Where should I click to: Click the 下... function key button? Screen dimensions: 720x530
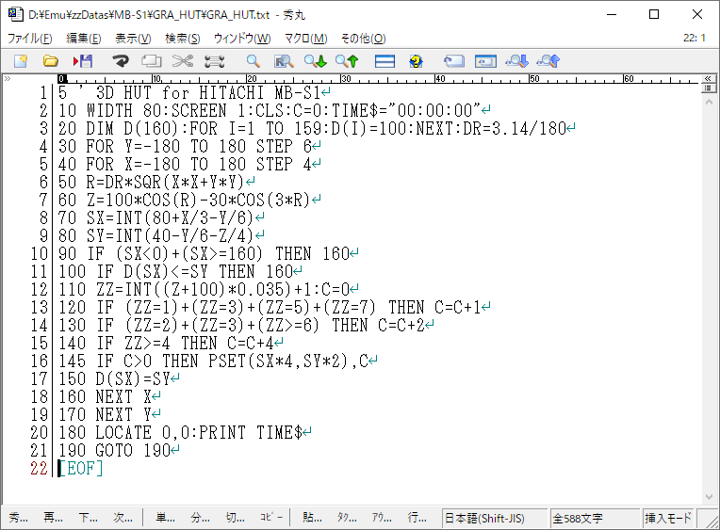[89, 518]
